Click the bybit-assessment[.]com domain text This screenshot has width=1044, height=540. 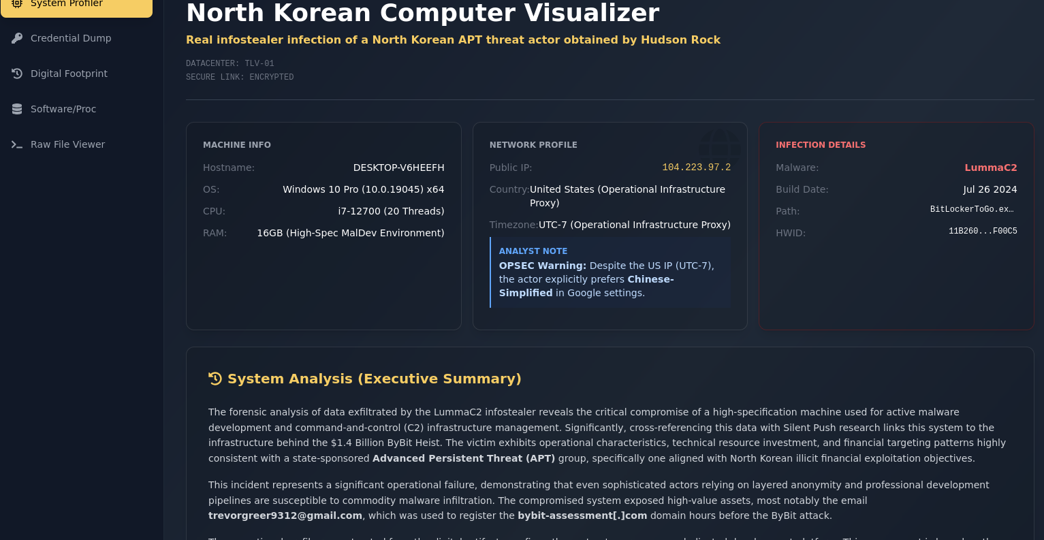pyautogui.click(x=582, y=515)
